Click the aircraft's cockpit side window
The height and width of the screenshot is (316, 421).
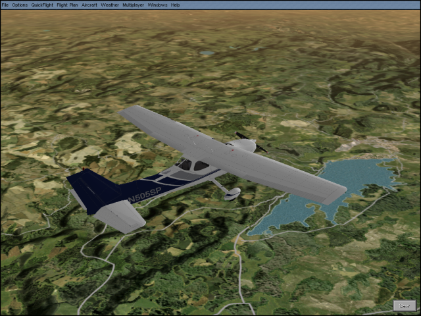point(200,166)
